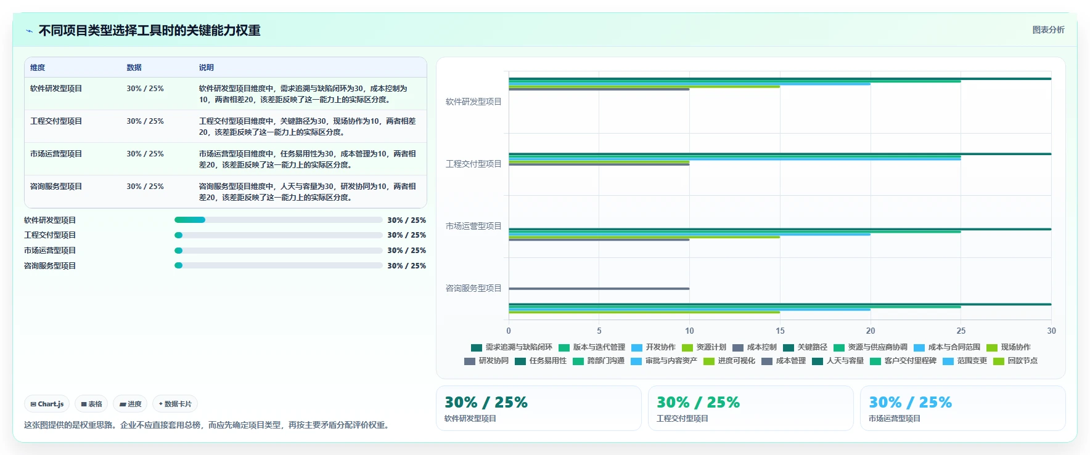Click the 30% / 25% value in the 工程交付型项目 table row
Image resolution: width=1090 pixels, height=455 pixels.
(x=145, y=121)
